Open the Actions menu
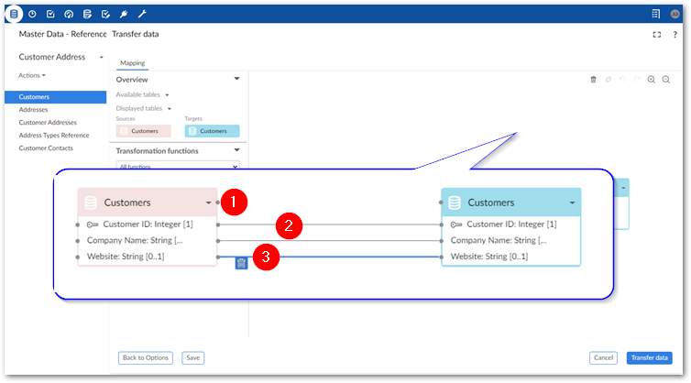691x383 pixels. point(32,75)
